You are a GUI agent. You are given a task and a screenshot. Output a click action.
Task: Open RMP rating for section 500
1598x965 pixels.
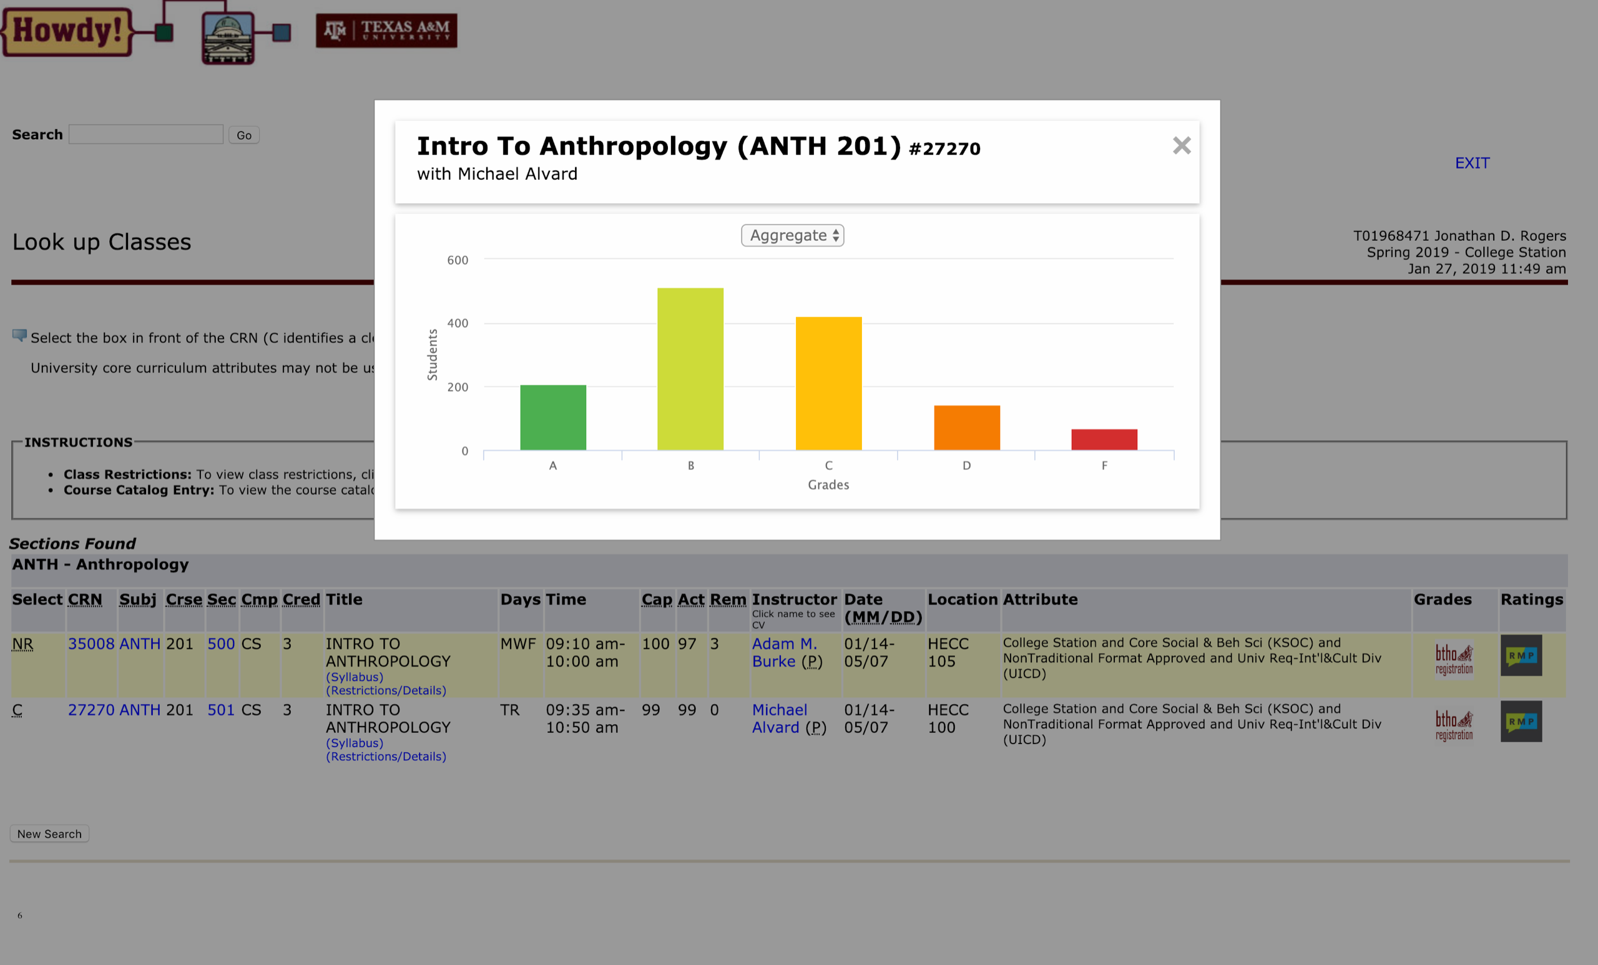coord(1520,655)
